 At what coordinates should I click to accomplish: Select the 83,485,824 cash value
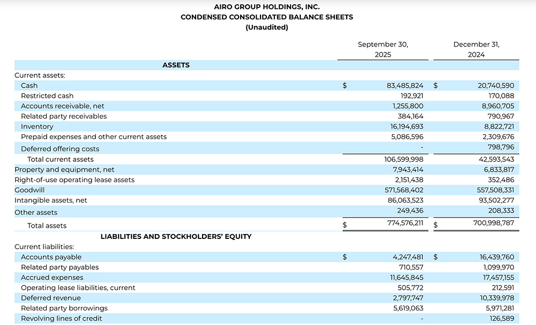coord(405,86)
